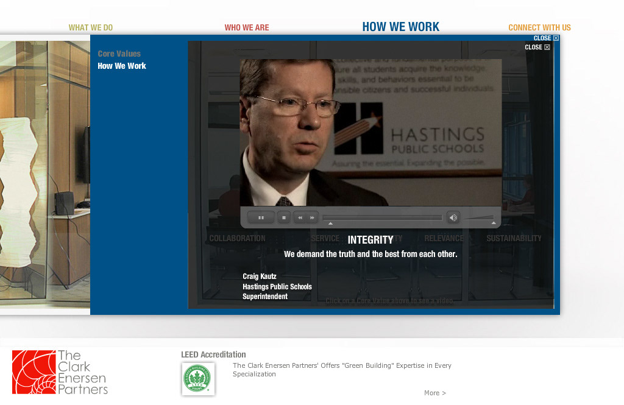Choose the Collaboration core value
The image size is (624, 405).
coord(237,238)
